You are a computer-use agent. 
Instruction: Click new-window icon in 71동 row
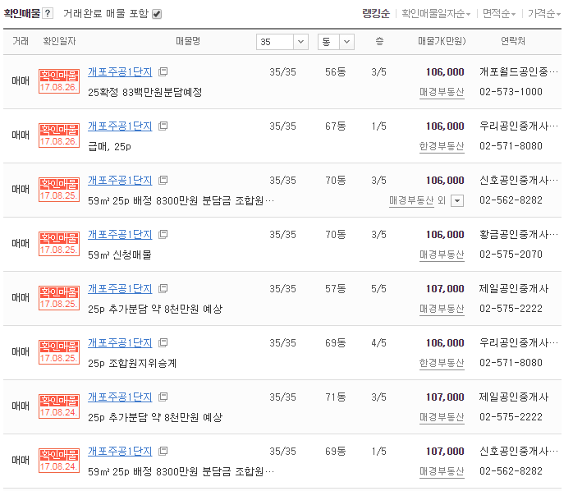pos(163,397)
